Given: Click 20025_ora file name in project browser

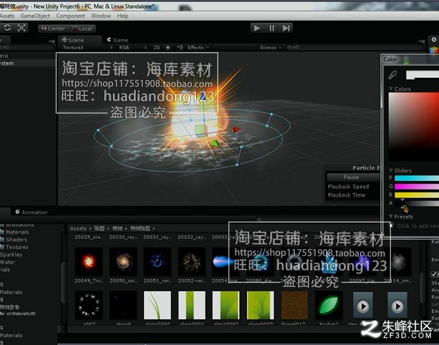Looking at the screenshot, I should point(89,237).
